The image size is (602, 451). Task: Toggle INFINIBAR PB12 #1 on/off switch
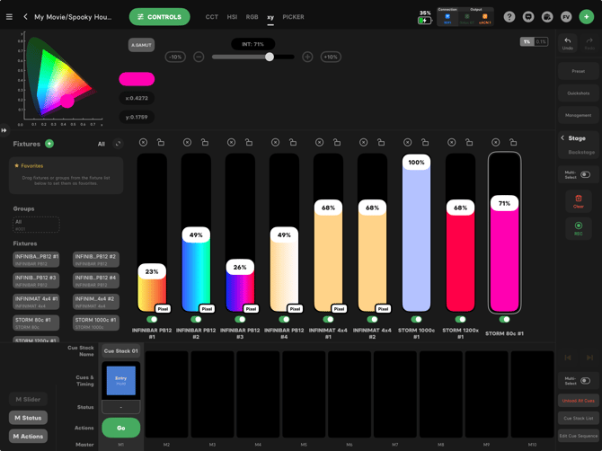tap(152, 319)
